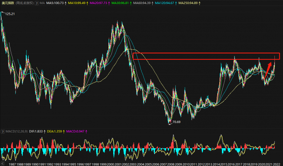Click the 1987 year label on the time axis

[x=12, y=164]
